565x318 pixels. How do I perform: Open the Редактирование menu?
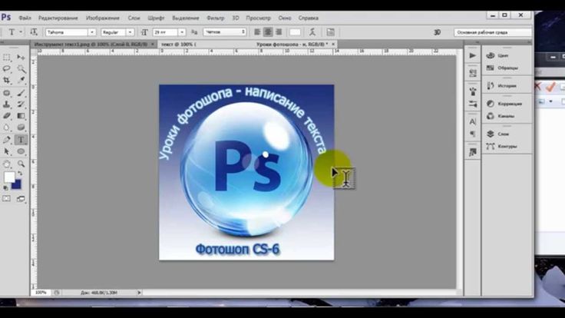coord(58,18)
